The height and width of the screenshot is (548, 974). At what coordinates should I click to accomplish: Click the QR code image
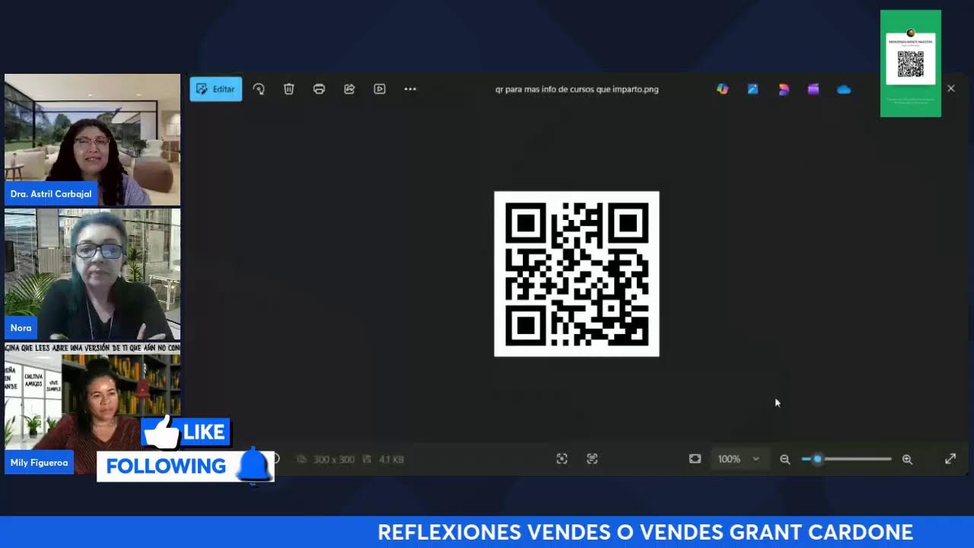(577, 274)
